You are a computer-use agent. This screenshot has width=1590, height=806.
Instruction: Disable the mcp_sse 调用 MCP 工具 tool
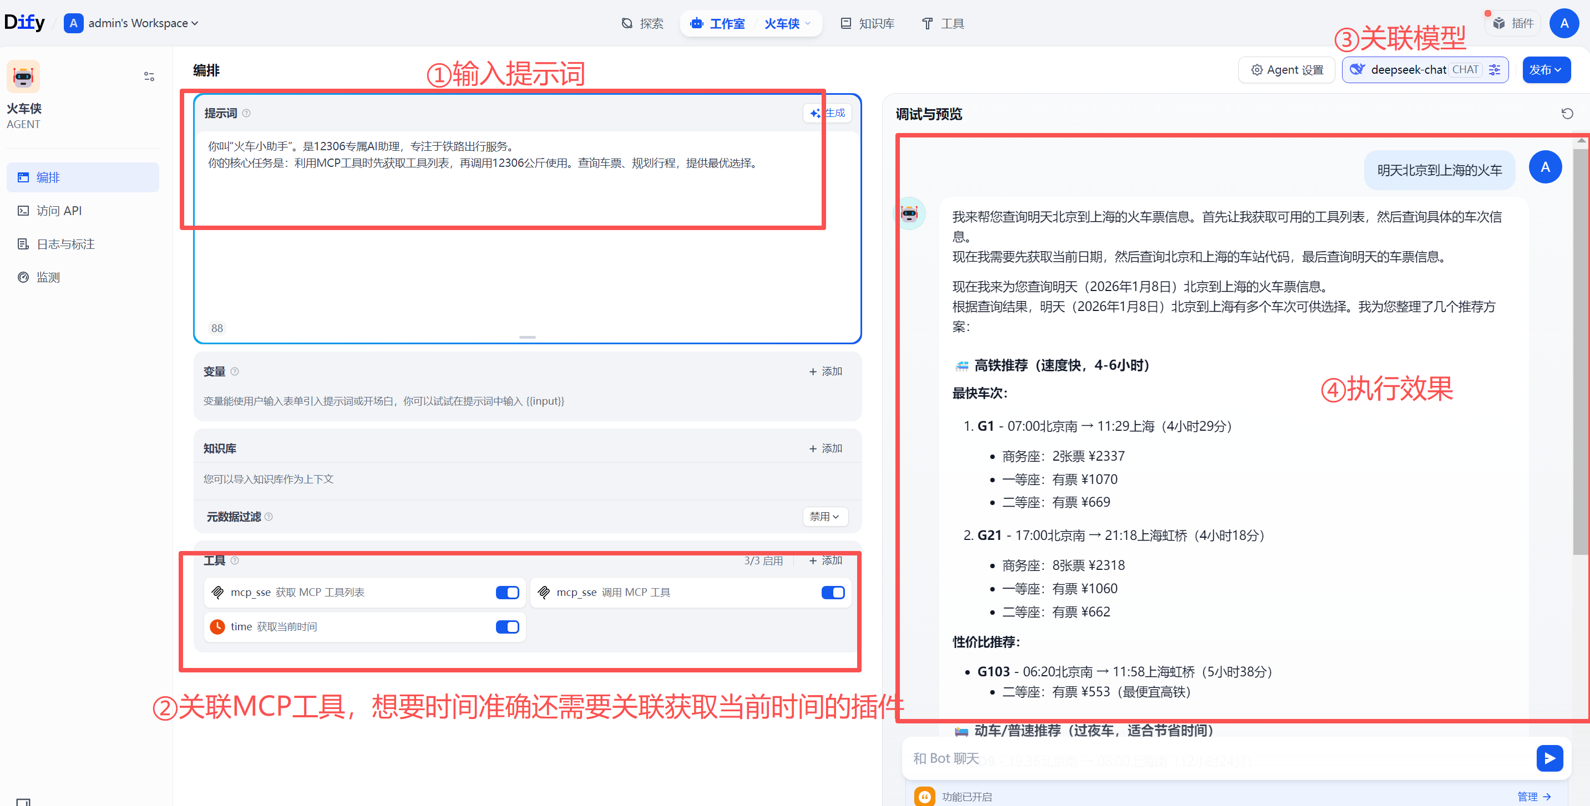[833, 592]
